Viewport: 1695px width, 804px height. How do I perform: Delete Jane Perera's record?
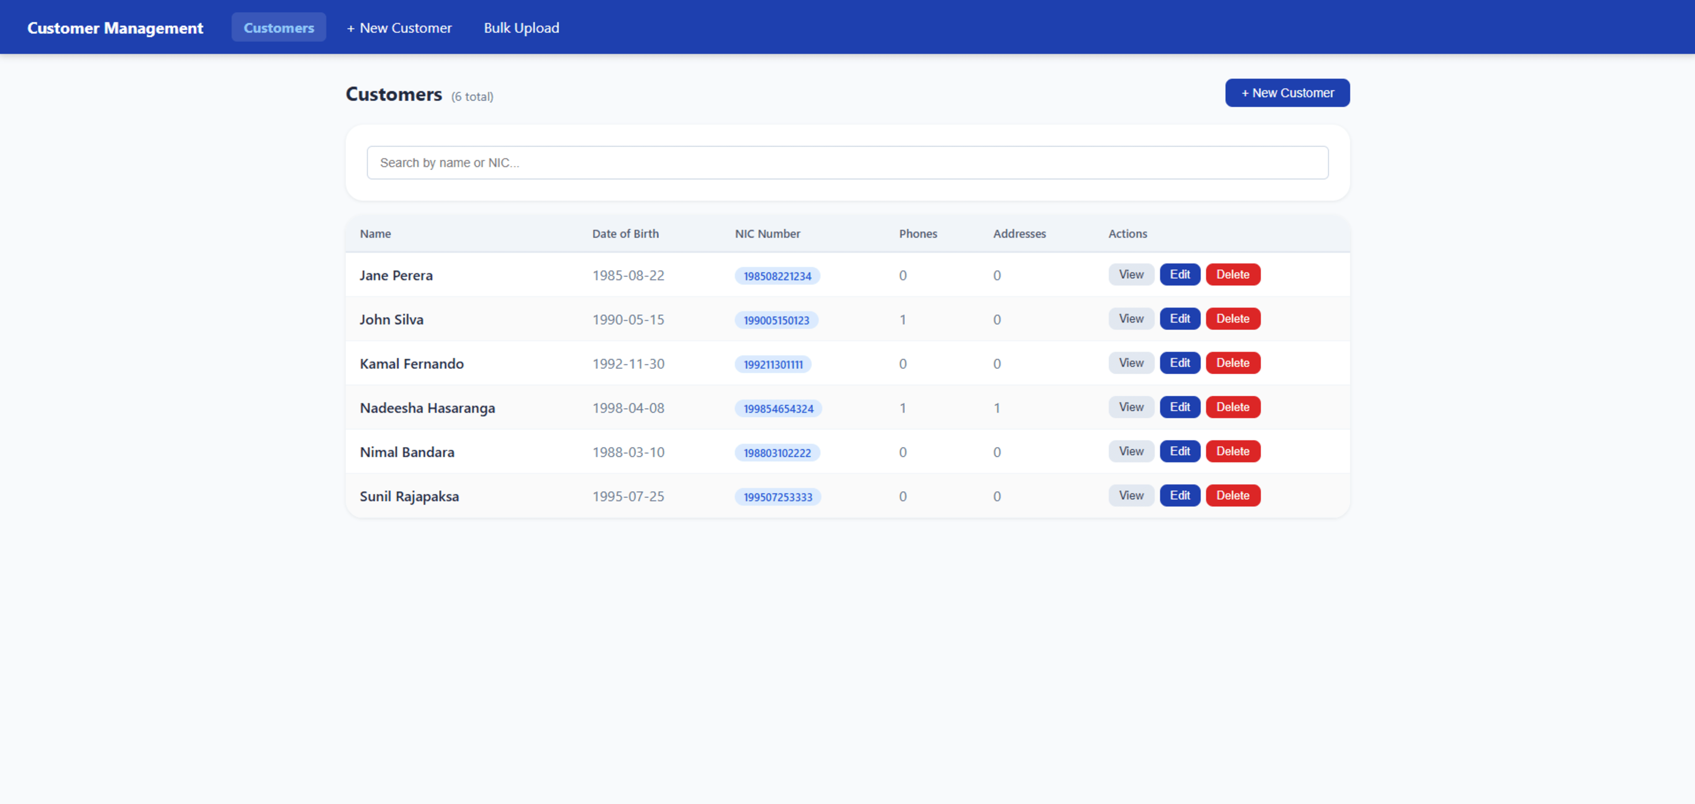coord(1232,274)
